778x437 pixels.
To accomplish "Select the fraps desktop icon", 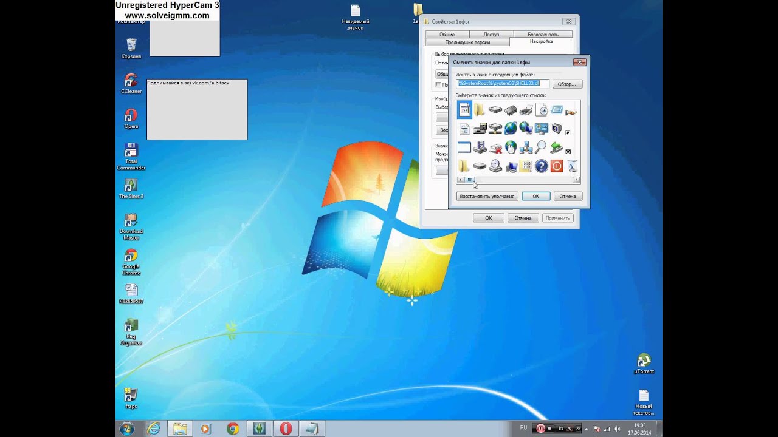I will click(131, 398).
